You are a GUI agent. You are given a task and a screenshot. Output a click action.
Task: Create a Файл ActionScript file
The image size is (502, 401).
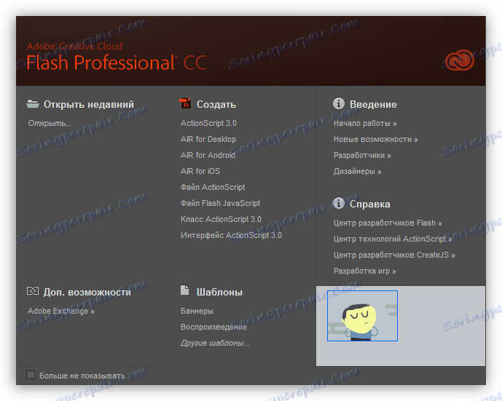213,187
